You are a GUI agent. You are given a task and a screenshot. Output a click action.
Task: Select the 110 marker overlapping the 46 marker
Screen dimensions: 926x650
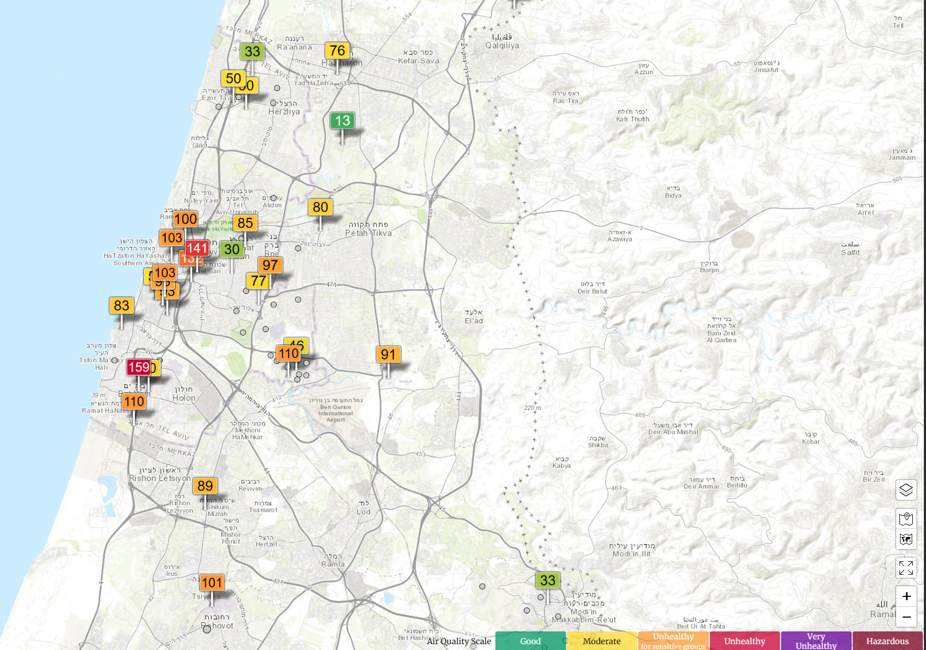pyautogui.click(x=288, y=354)
